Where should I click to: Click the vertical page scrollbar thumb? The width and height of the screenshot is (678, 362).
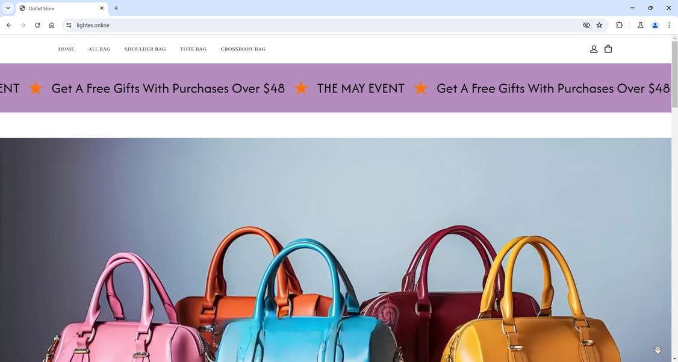tap(674, 75)
